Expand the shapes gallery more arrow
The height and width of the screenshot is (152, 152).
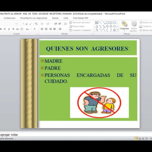pyautogui.click(x=118, y=30)
